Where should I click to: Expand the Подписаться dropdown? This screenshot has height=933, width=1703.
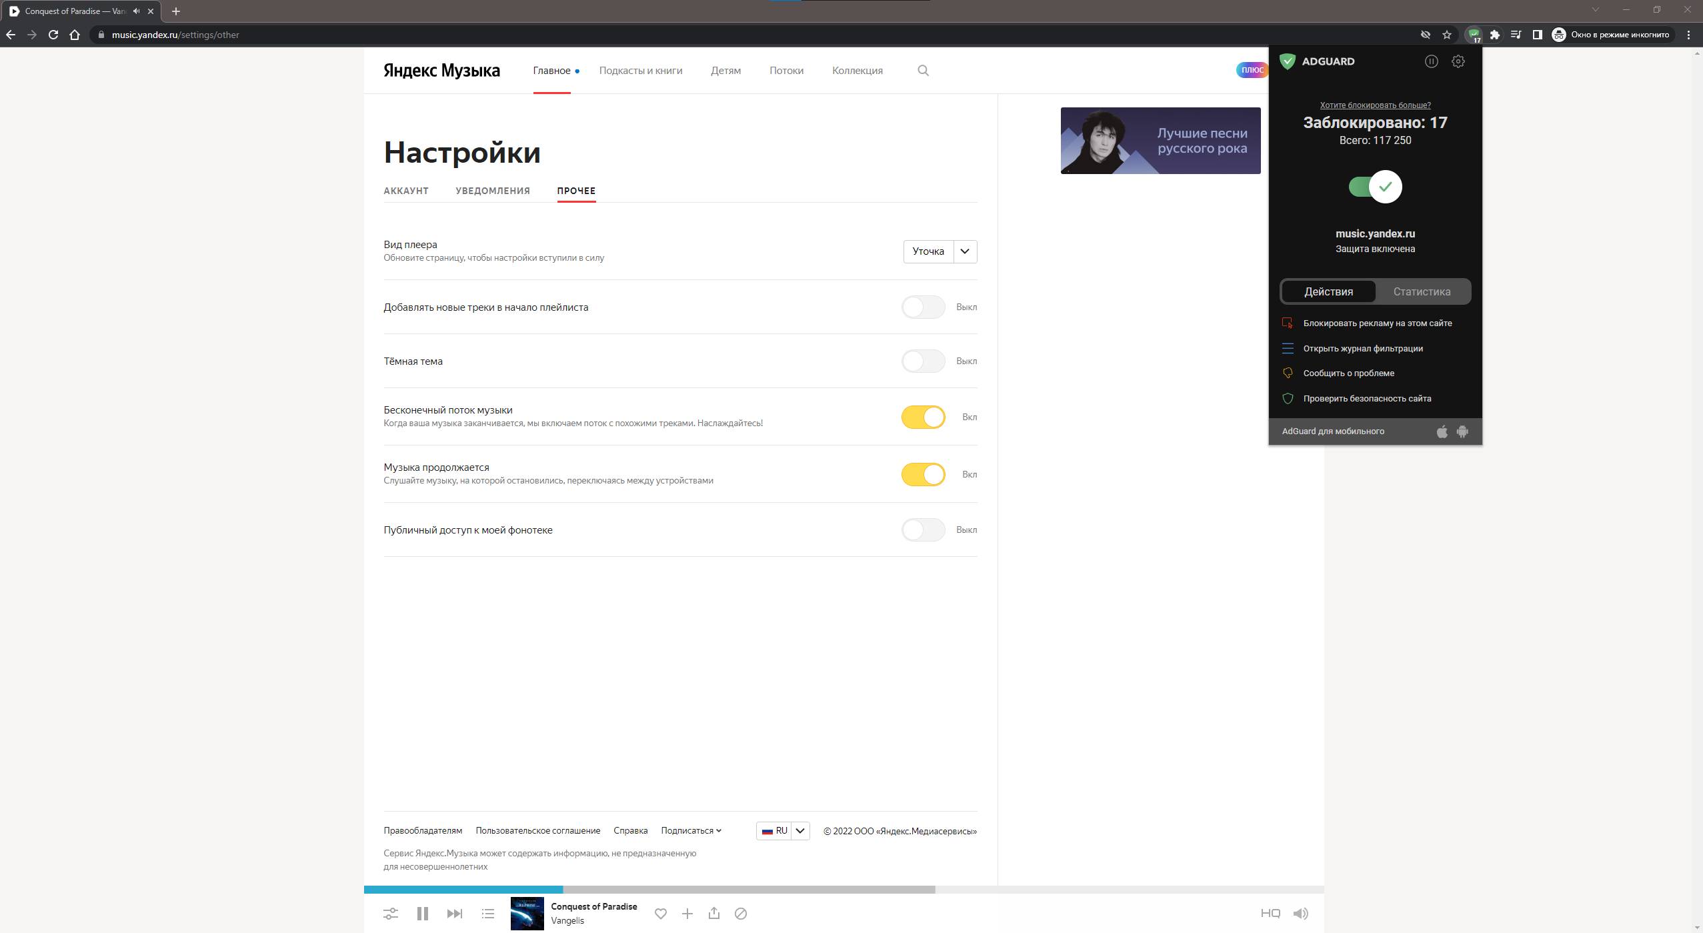tap(691, 830)
